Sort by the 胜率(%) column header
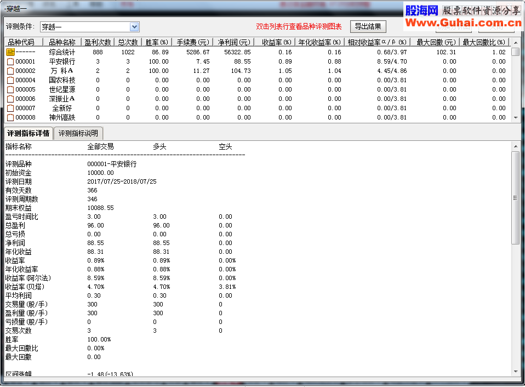525x387 pixels. coord(157,42)
